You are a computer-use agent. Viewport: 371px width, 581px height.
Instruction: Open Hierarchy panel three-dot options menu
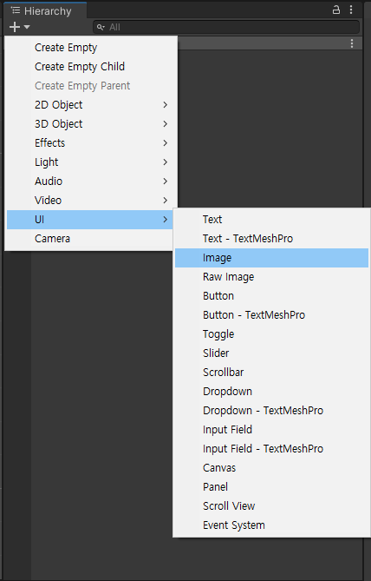[x=351, y=10]
